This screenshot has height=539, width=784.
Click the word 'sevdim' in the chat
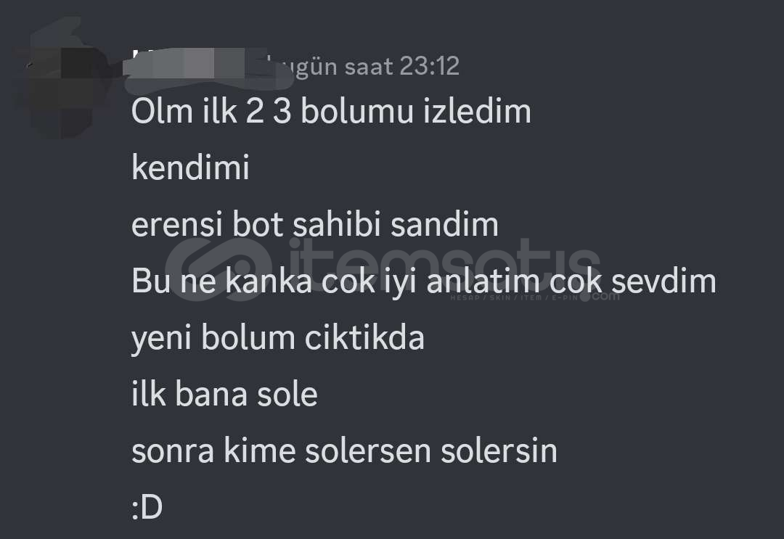664,281
